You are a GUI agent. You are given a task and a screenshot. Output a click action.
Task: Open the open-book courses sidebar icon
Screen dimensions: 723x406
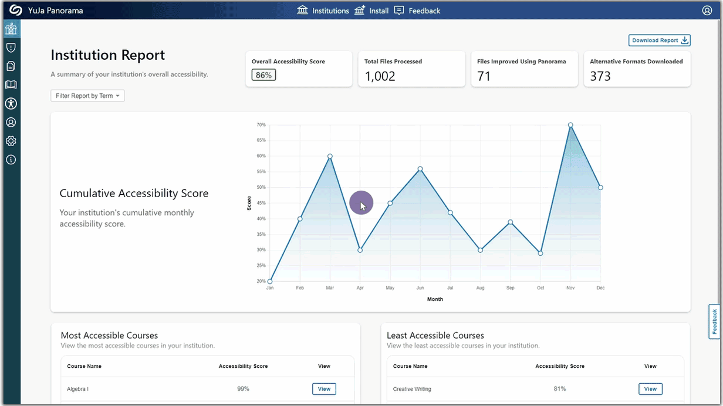tap(11, 85)
